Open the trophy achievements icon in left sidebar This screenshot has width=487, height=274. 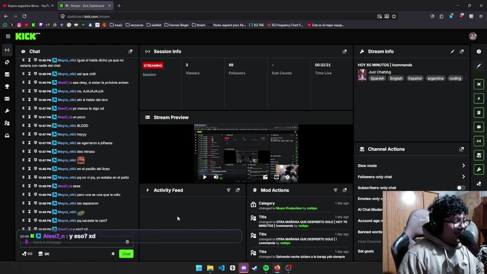pyautogui.click(x=7, y=86)
